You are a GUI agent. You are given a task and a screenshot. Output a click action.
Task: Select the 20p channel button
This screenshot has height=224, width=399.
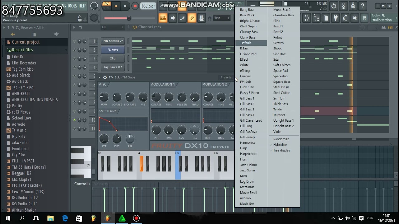113,58
